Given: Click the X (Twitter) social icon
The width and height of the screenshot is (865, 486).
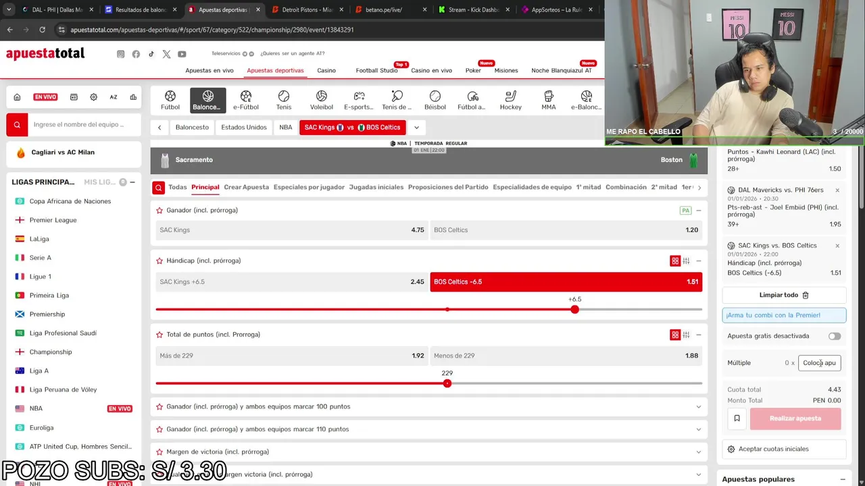Looking at the screenshot, I should (x=166, y=54).
